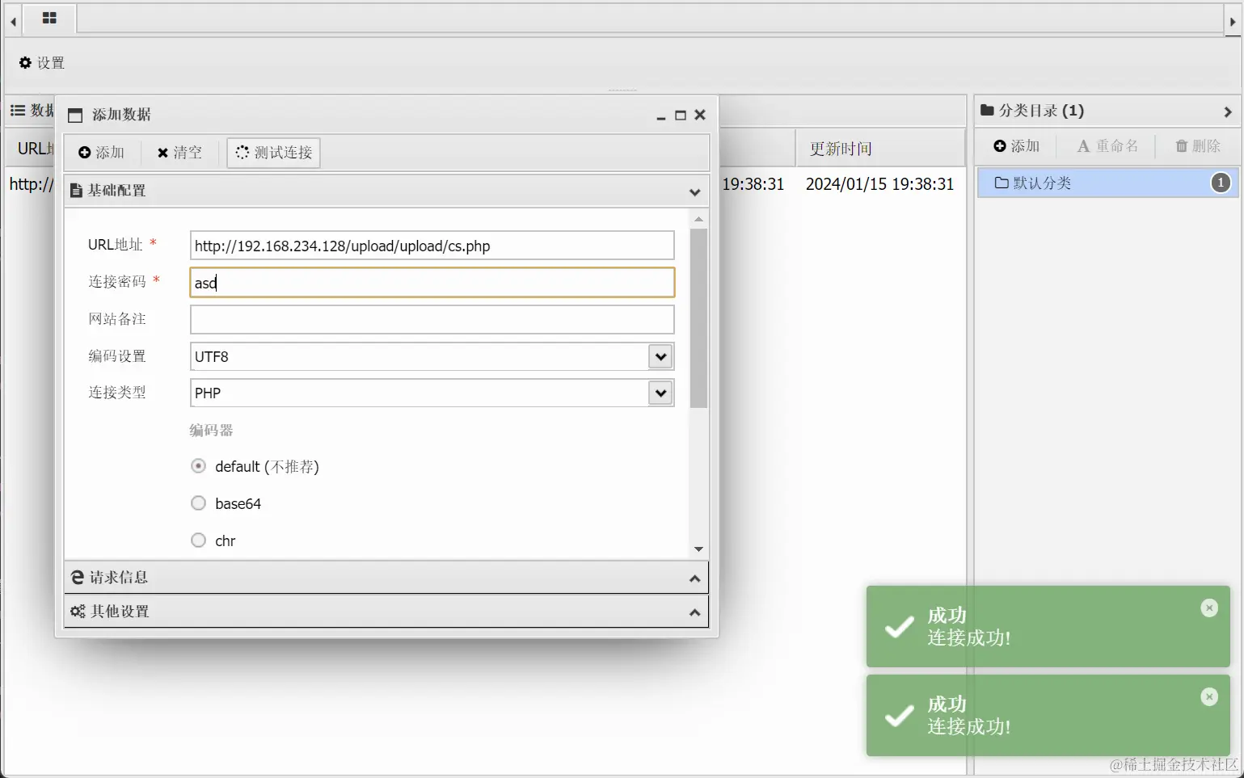Click the left tab-scroll arrow

pyautogui.click(x=13, y=22)
